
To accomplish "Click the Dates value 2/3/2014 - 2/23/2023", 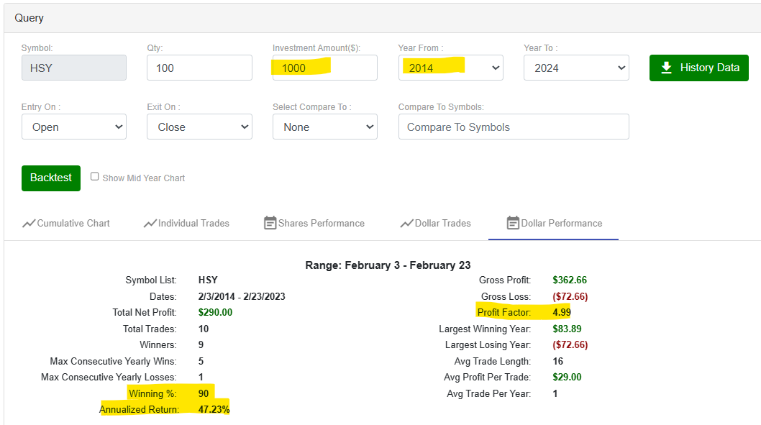I will pyautogui.click(x=242, y=296).
